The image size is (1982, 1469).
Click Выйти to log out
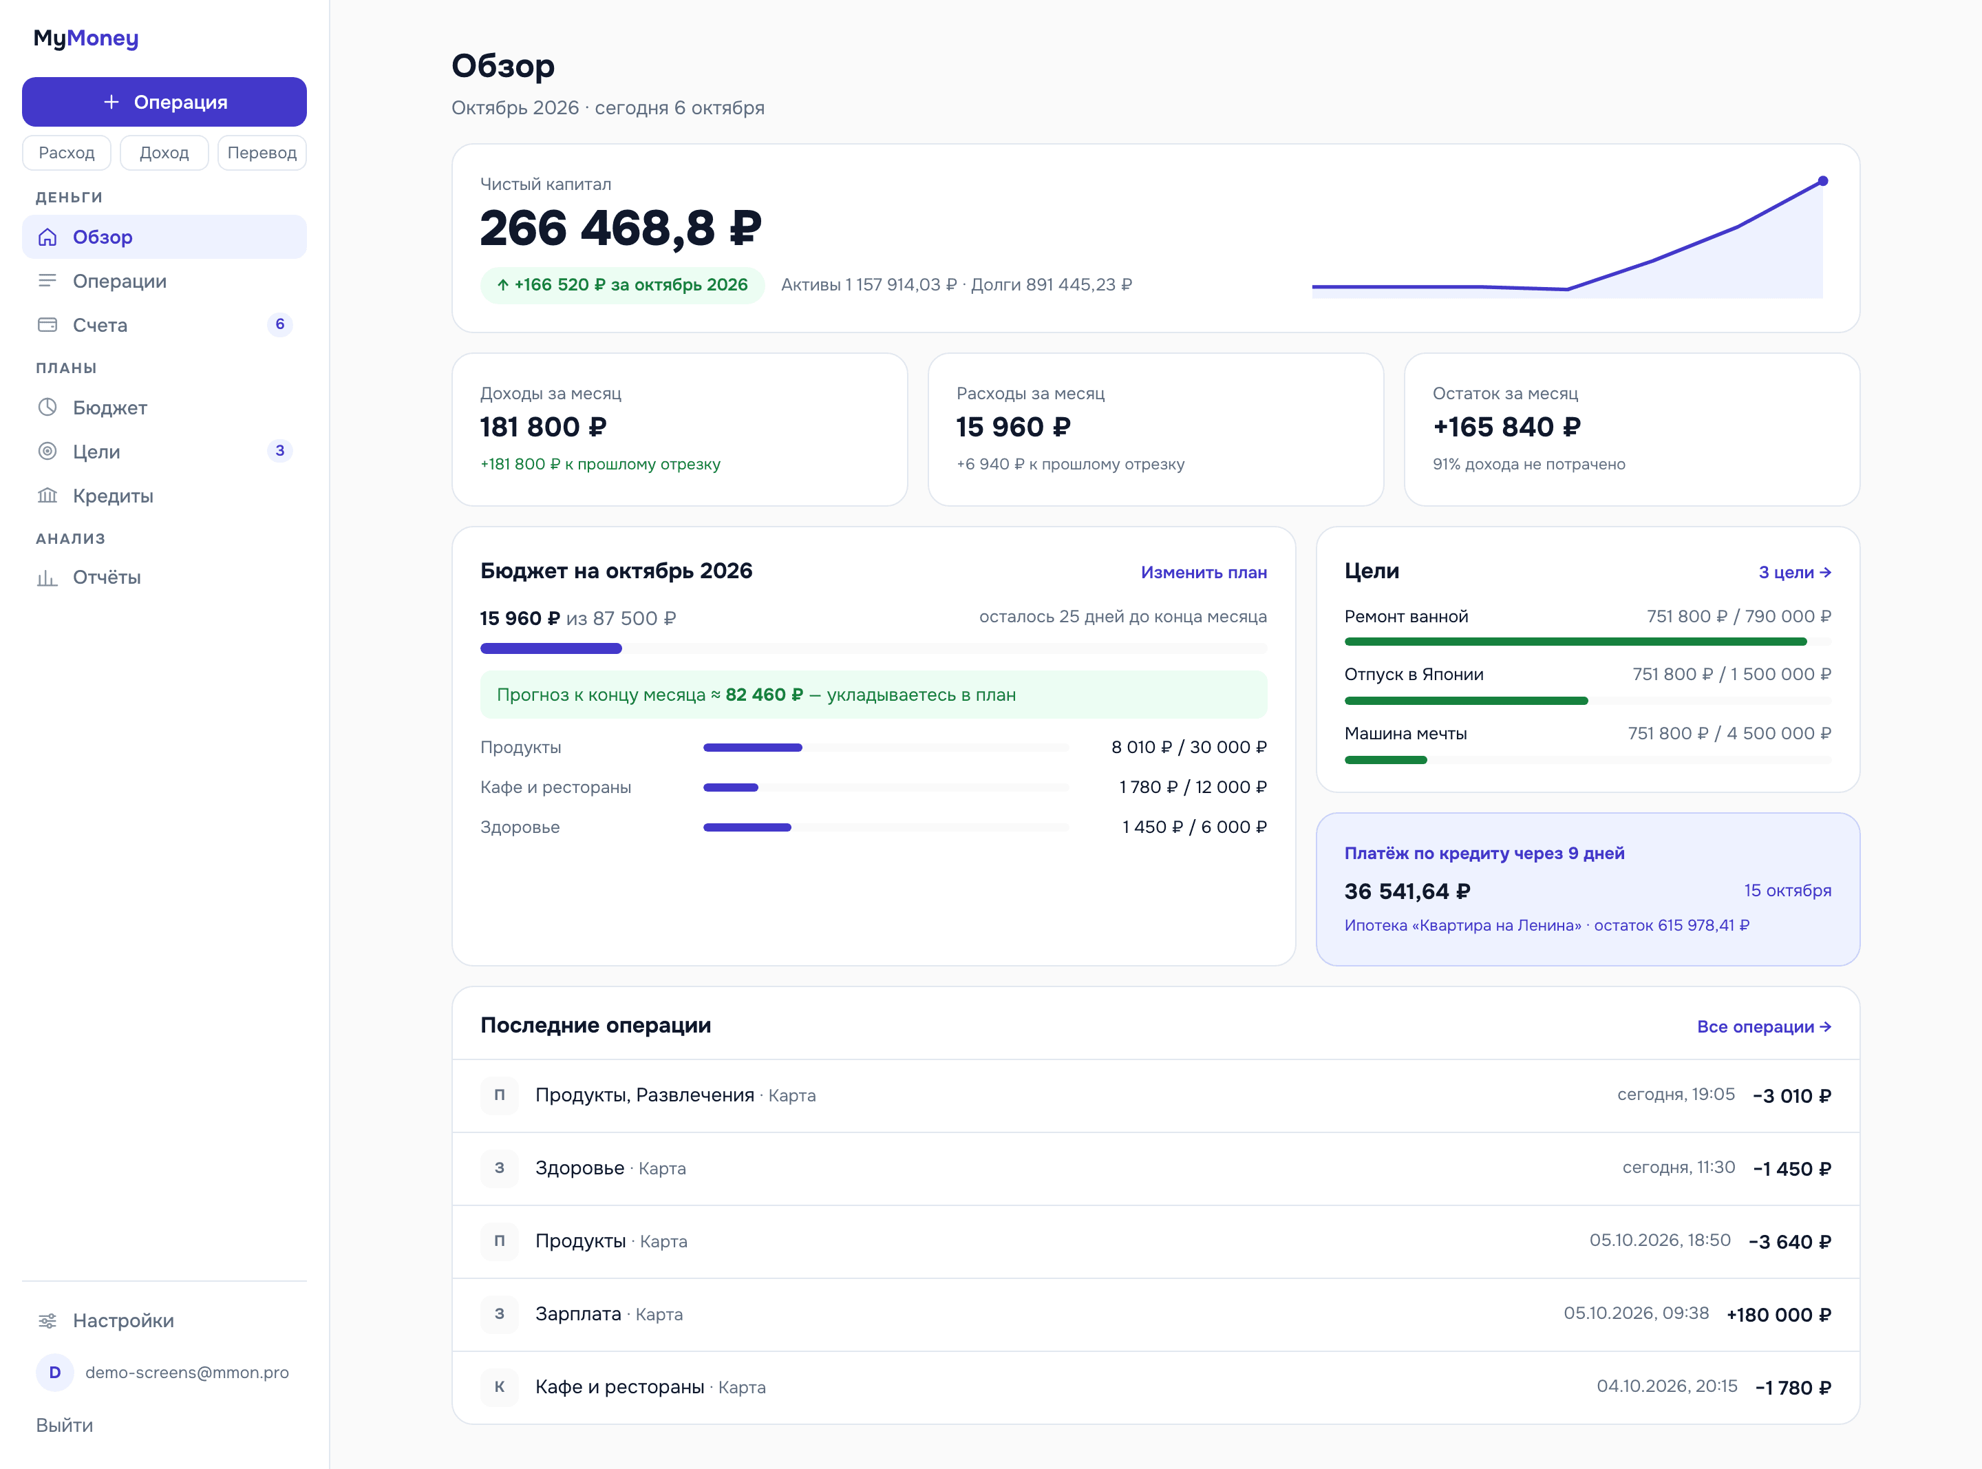pyautogui.click(x=64, y=1426)
